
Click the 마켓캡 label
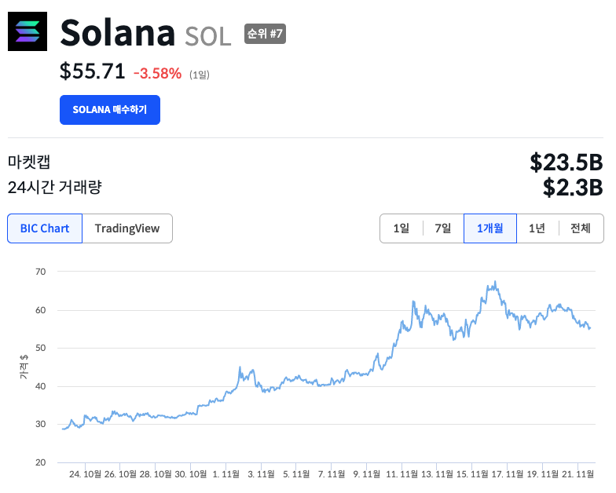coord(29,163)
